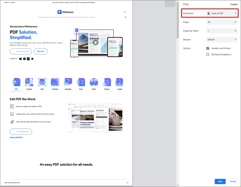Click the 'Edit PDF like Word.' heading
The image size is (241, 187).
(x=23, y=99)
